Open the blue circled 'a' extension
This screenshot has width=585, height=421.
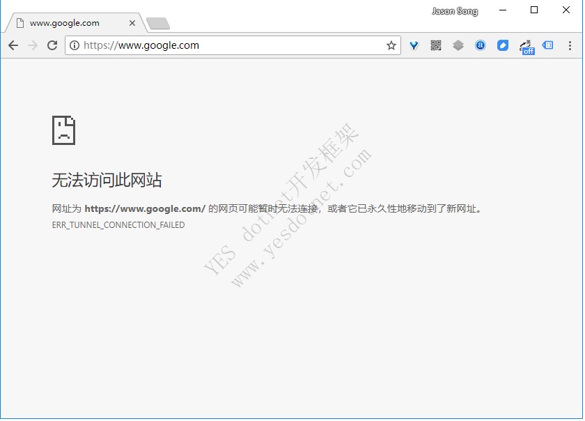pos(481,45)
